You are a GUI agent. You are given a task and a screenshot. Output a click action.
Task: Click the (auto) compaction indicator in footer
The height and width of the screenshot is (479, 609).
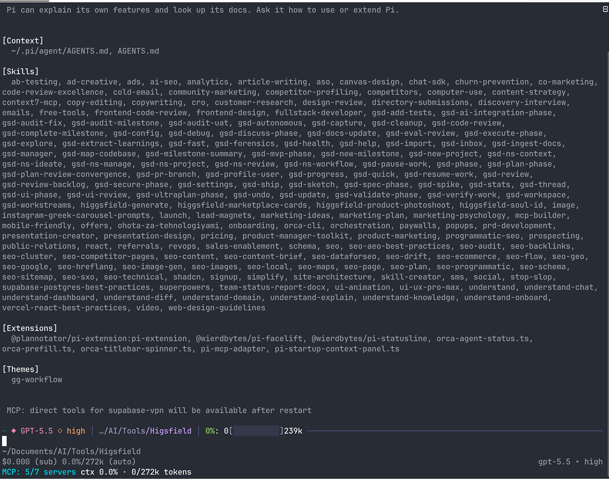[122, 462]
